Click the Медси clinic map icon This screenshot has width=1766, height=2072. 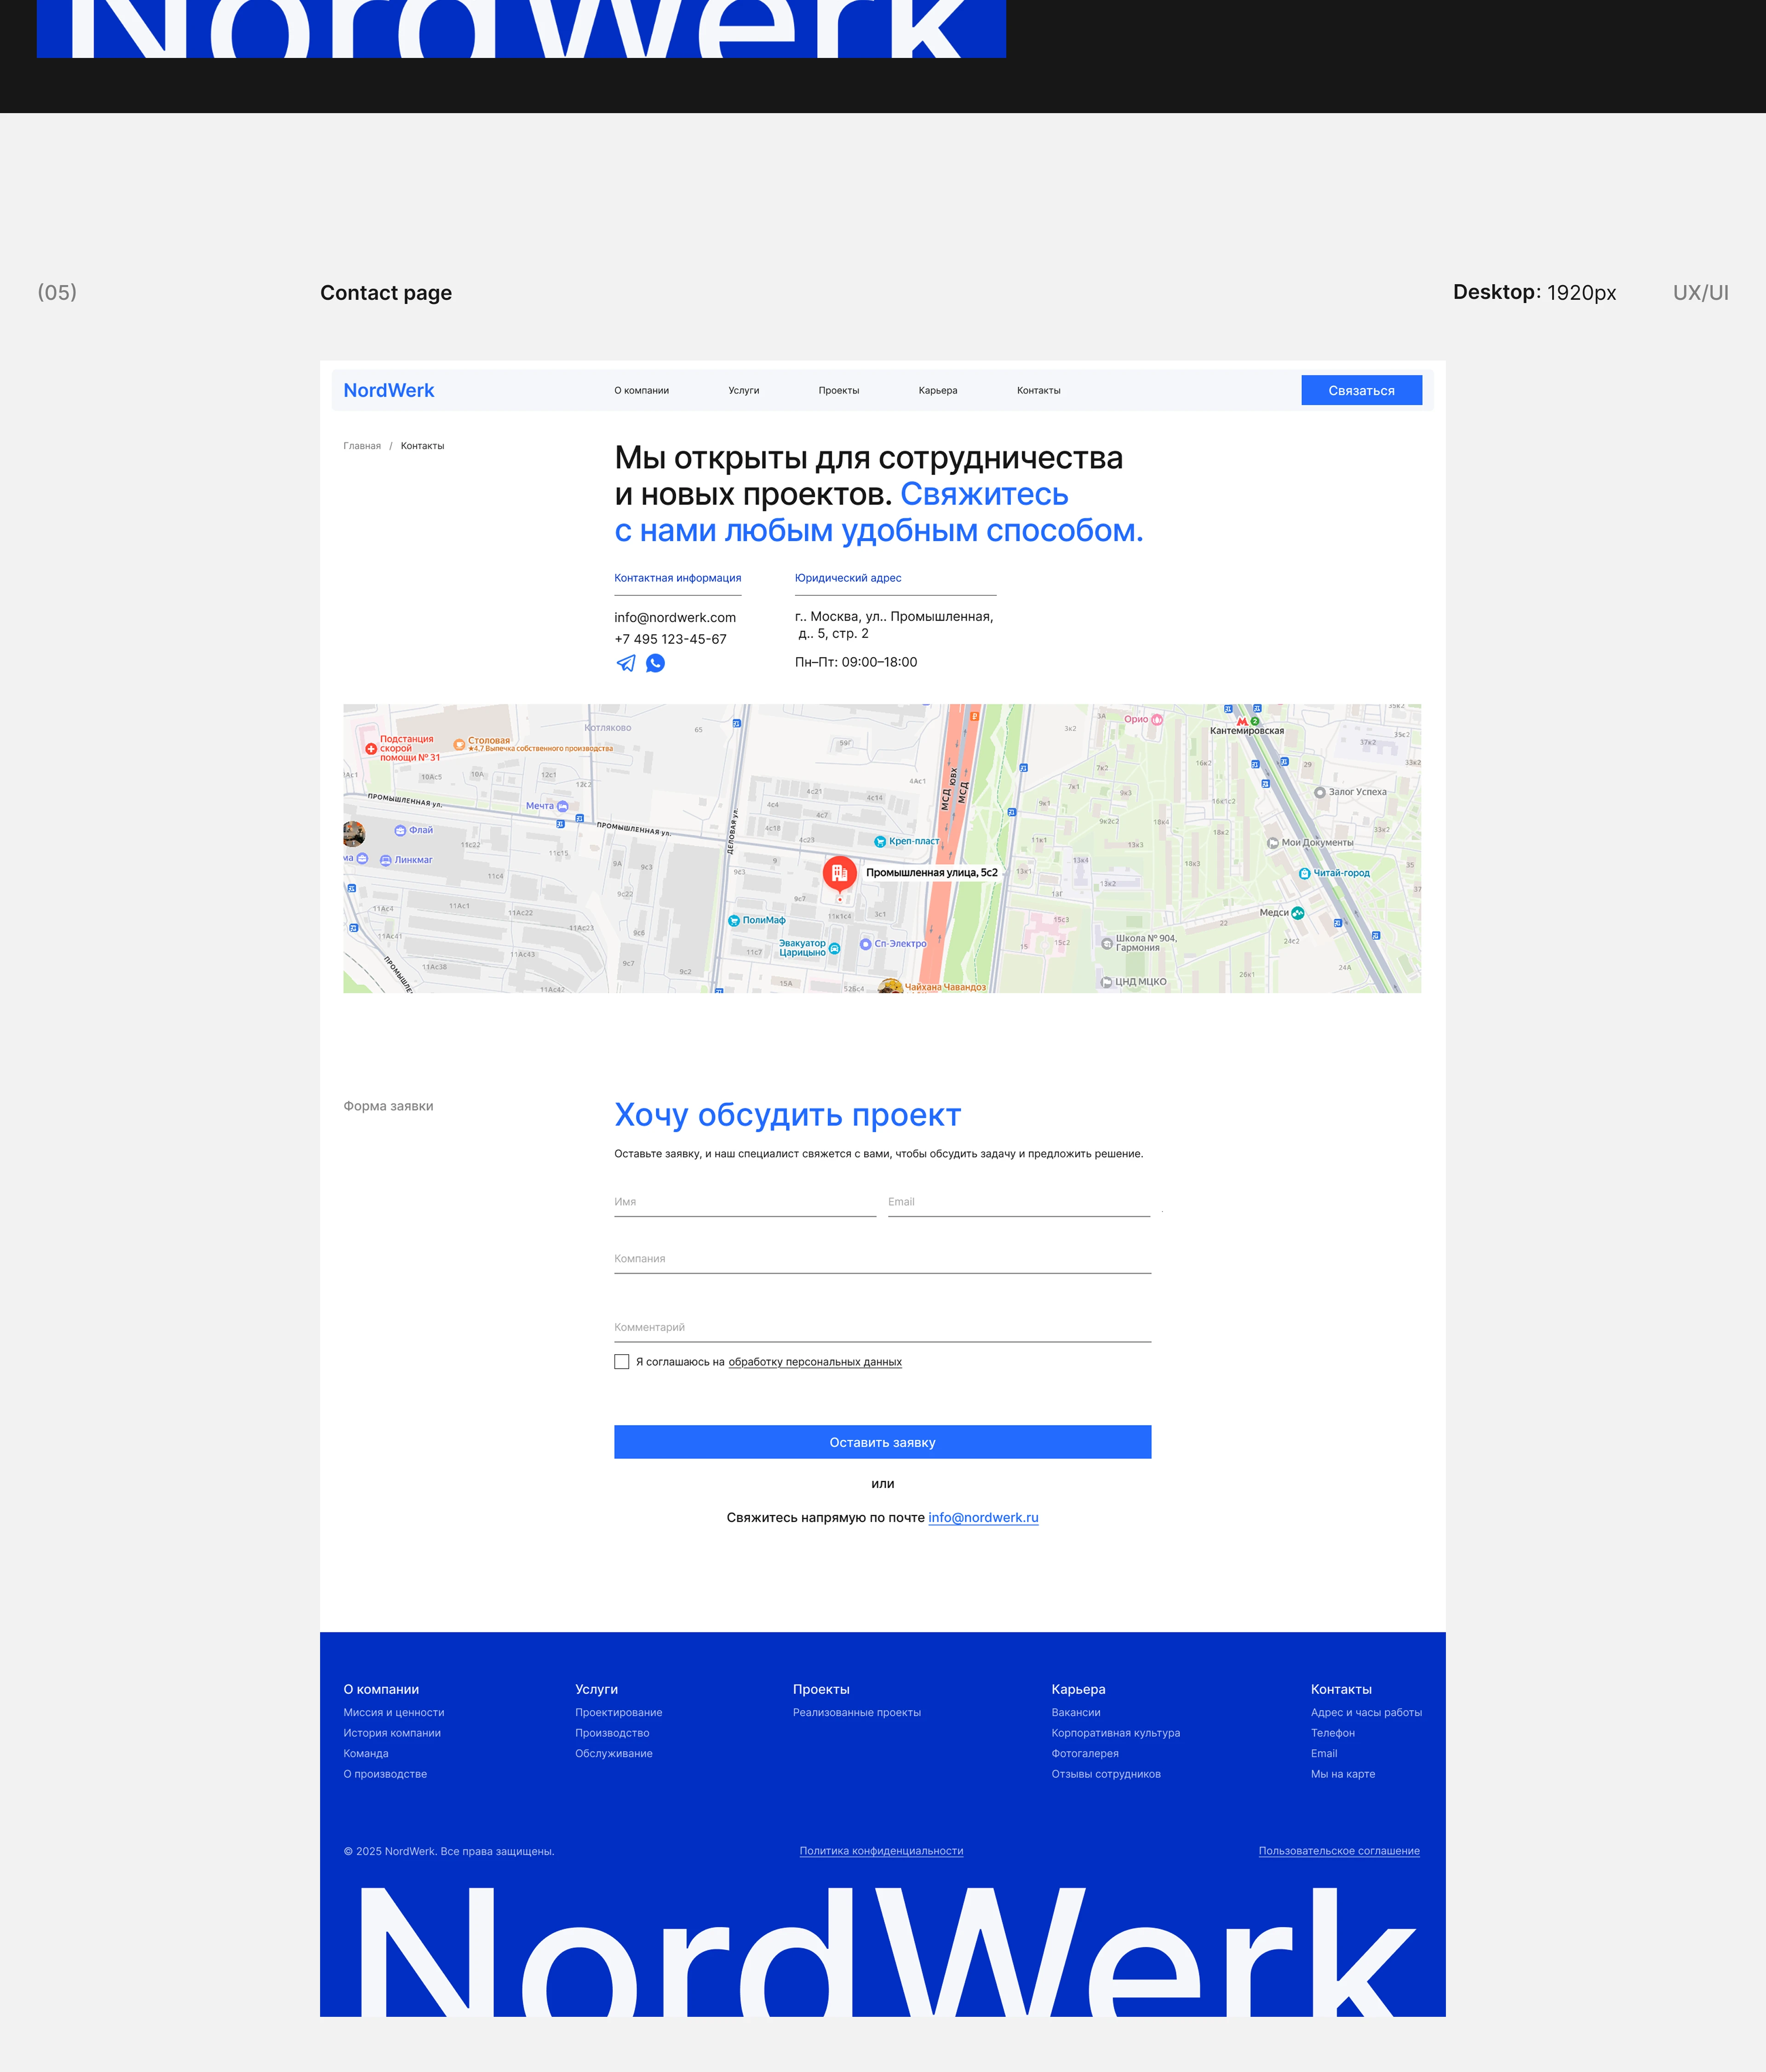pos(1297,913)
